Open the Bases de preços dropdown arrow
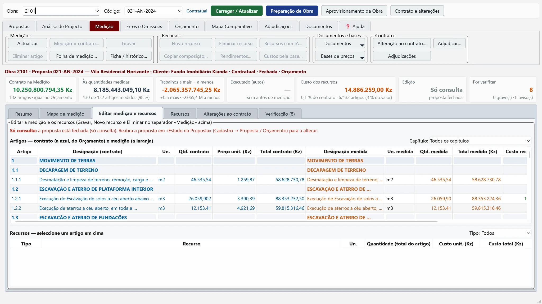Viewport: 542px width, 304px height. click(362, 58)
